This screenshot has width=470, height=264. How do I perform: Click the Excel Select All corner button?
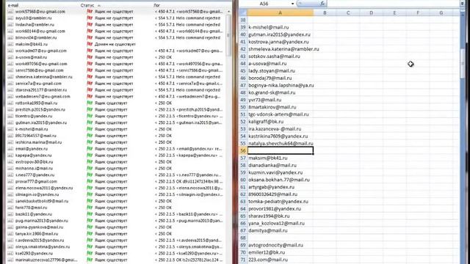pos(243,13)
